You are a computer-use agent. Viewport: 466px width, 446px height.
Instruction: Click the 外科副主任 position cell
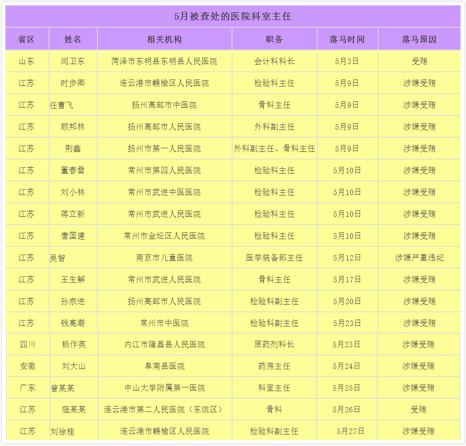coord(274,127)
